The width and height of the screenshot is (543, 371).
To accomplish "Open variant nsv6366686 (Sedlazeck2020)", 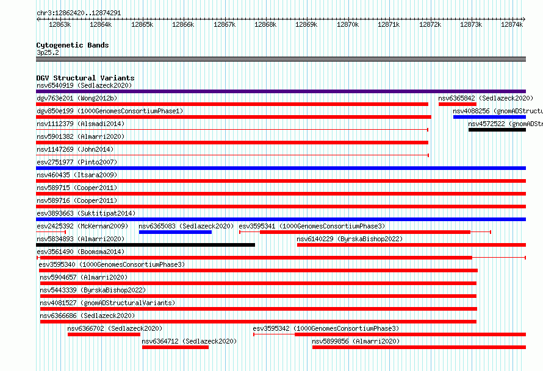I will point(87,316).
